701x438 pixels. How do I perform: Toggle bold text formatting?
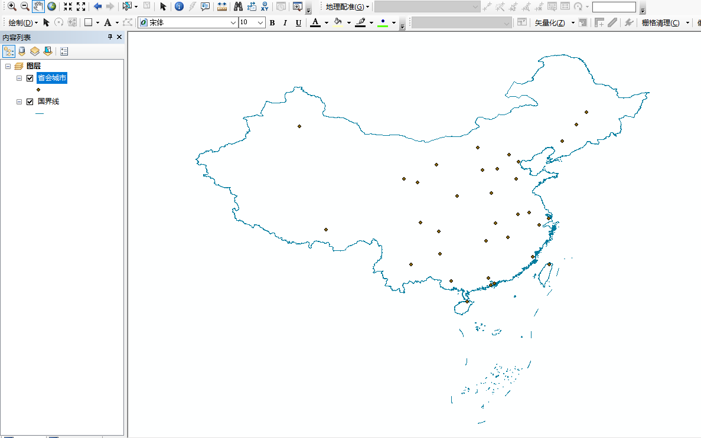(x=272, y=22)
